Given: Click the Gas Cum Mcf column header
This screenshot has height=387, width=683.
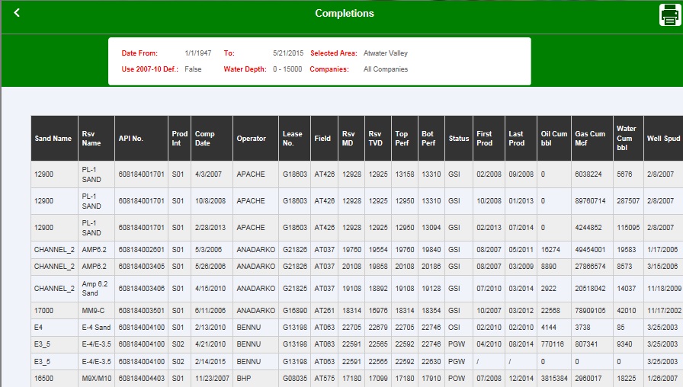Looking at the screenshot, I should pyautogui.click(x=592, y=139).
